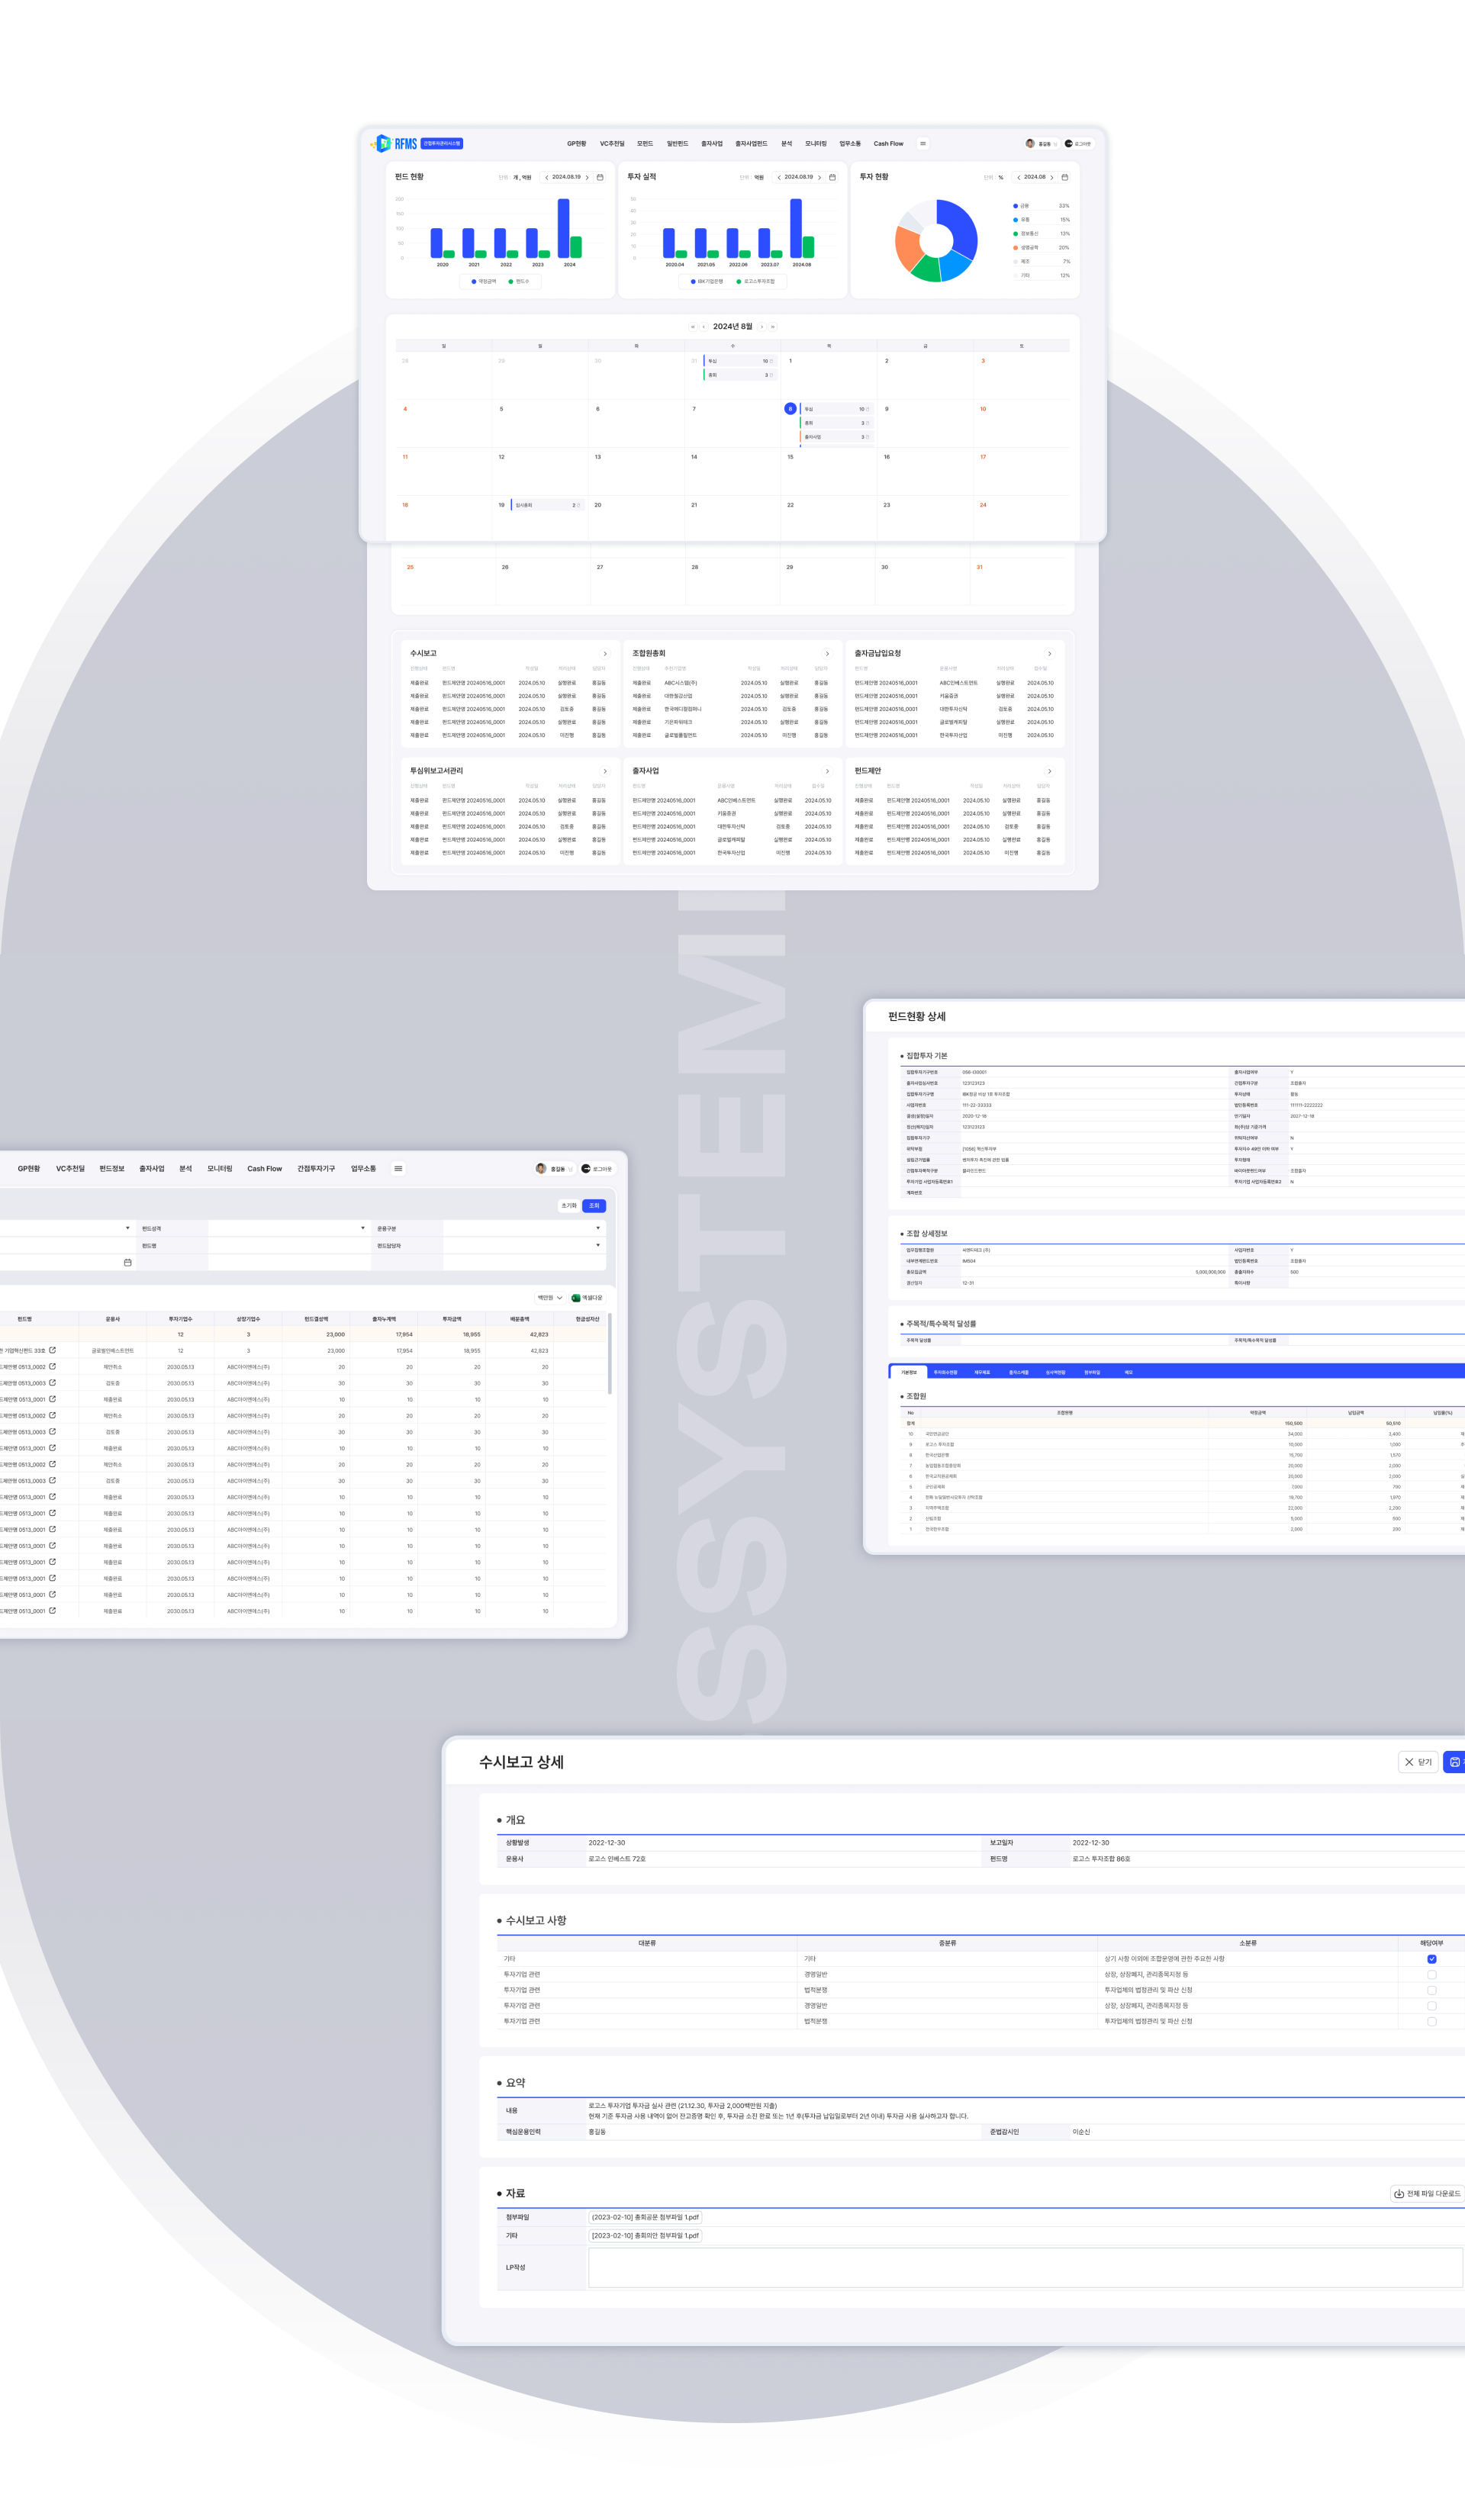Click the blue 조회 search button
Viewport: 1465px width, 2520px height.
[x=594, y=1205]
